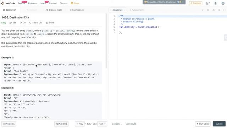
Task: Switch to the Description tab
Action: 10,10
